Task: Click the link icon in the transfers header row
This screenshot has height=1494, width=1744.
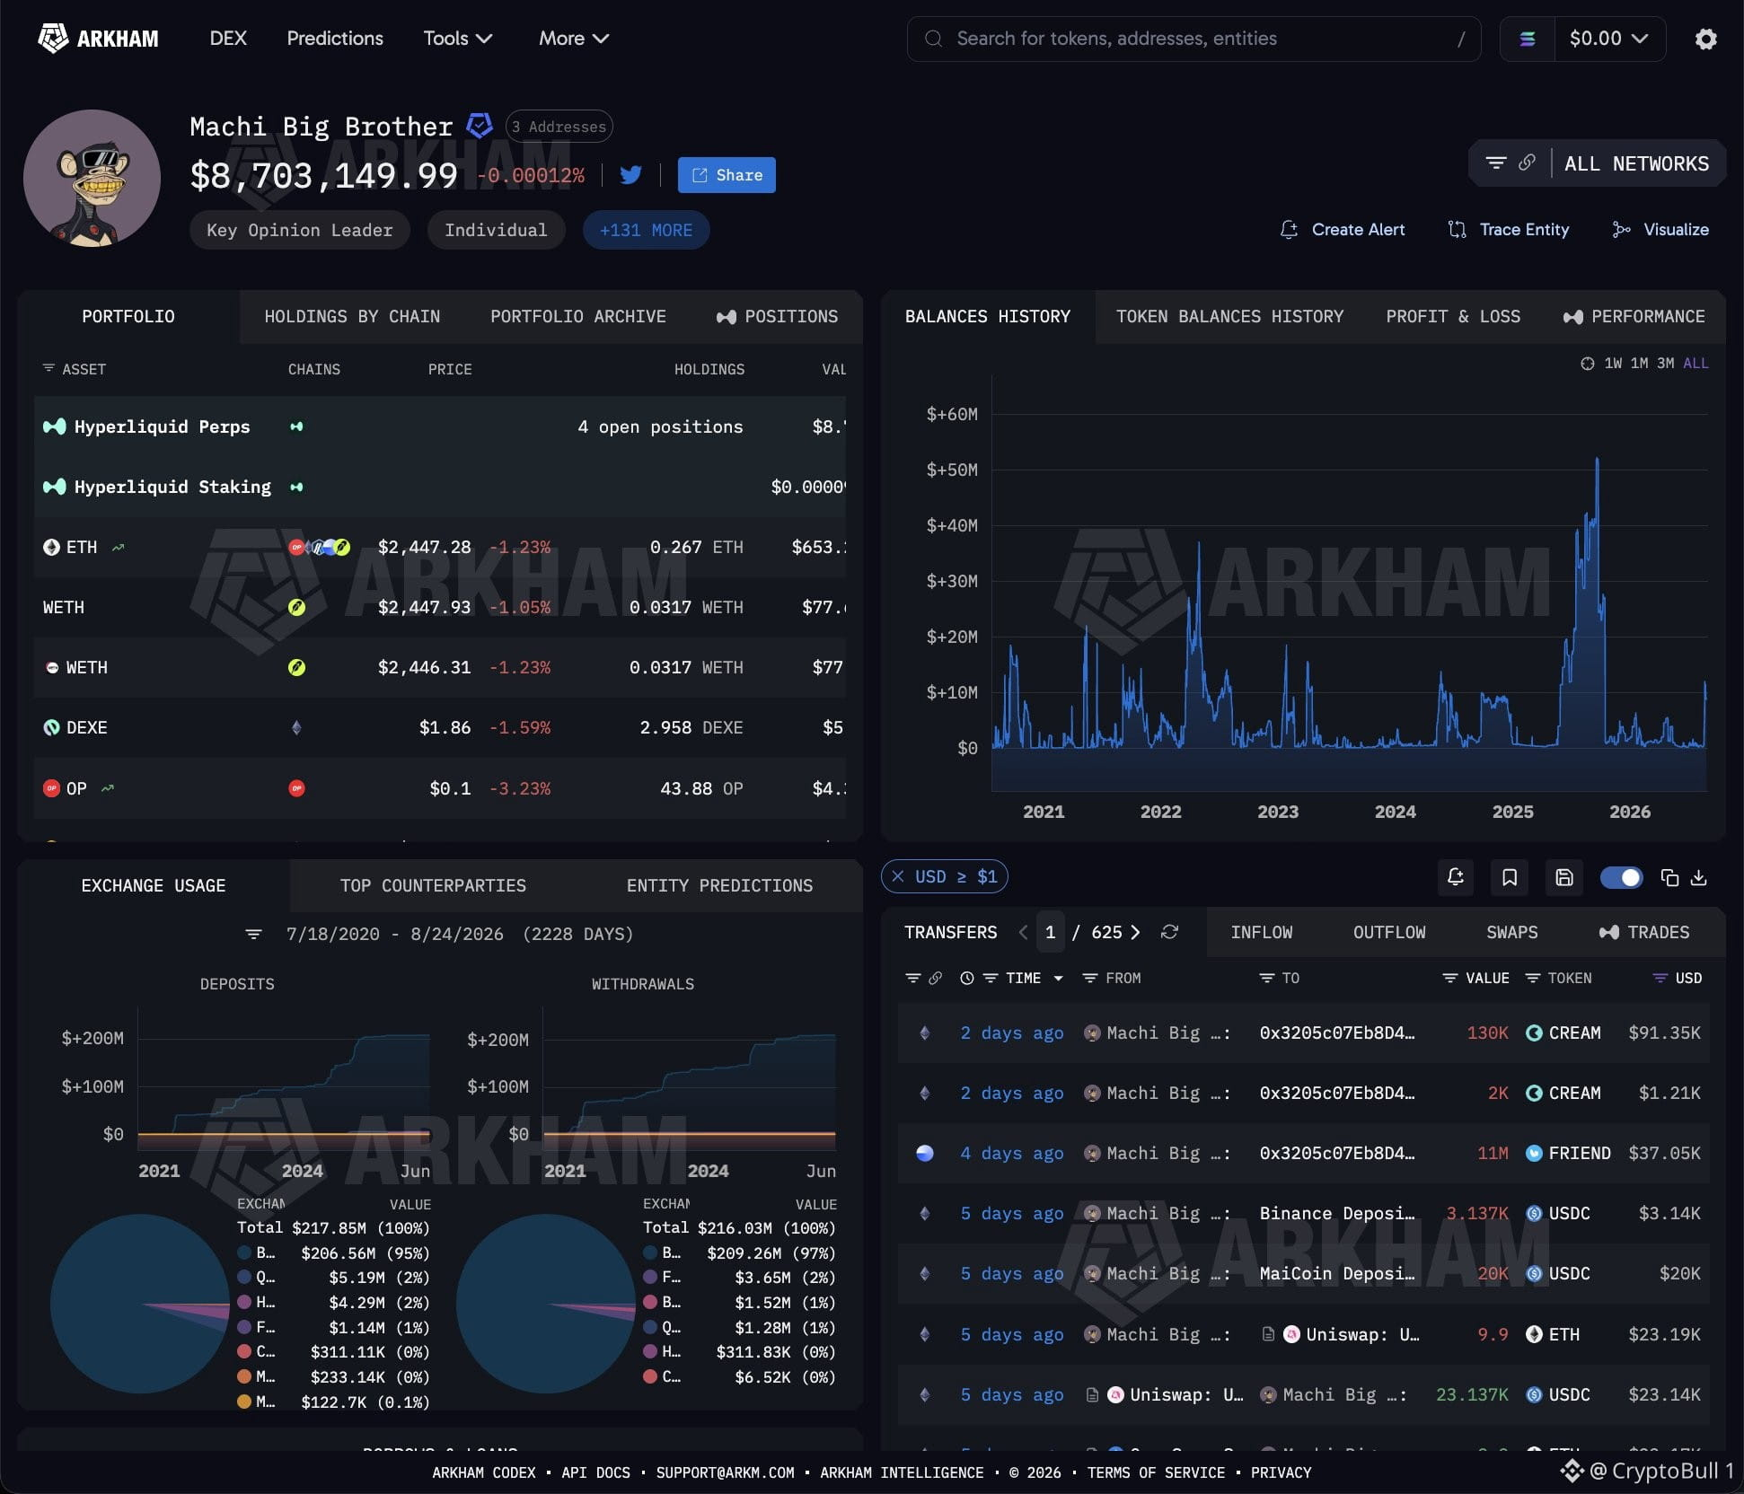Action: click(935, 978)
